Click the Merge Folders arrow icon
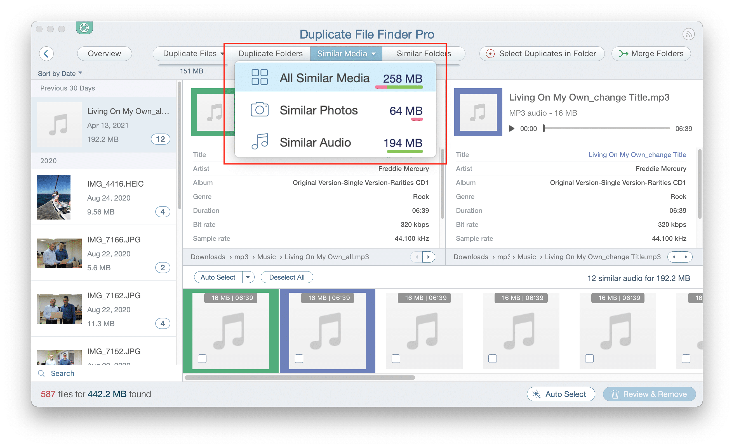Screen dimensions: 734x448 pos(623,54)
